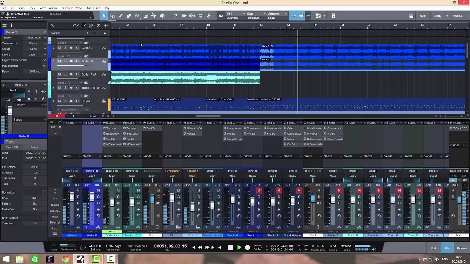Open the inspector info 'i' icon
Screen dimensions: 470x264
click(x=11, y=26)
